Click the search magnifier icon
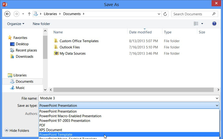The image size is (223, 139). [214, 14]
